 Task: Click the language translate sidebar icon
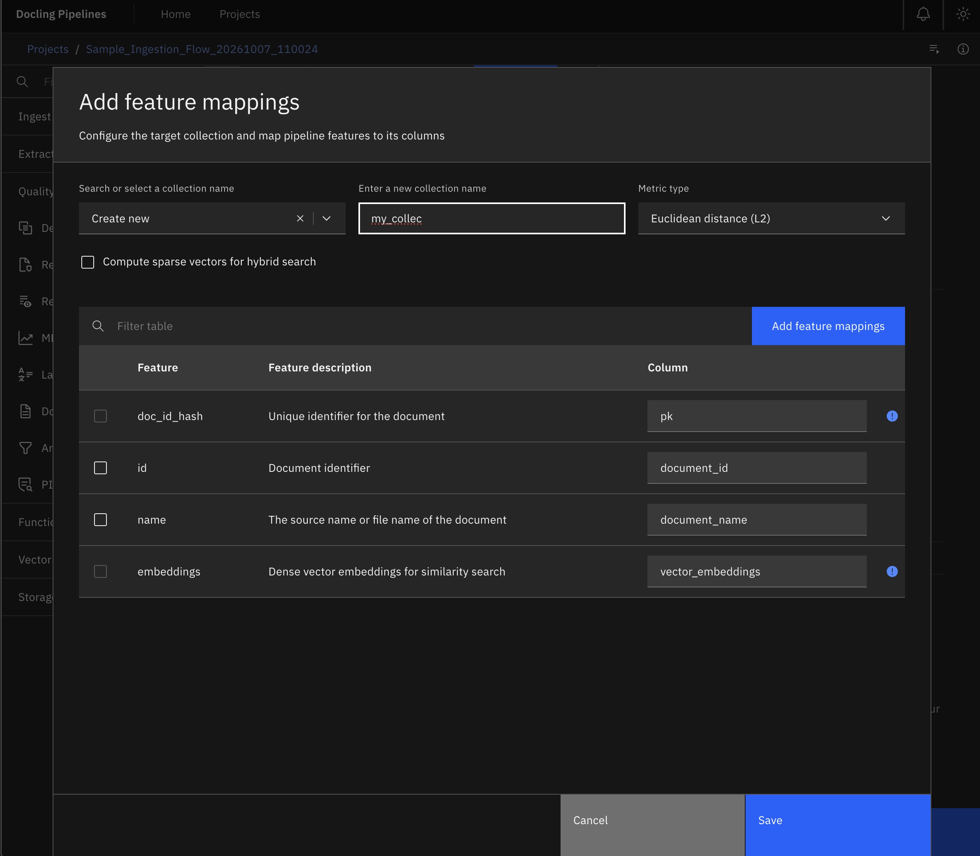[26, 375]
